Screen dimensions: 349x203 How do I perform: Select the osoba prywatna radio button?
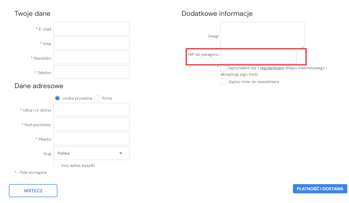click(57, 98)
